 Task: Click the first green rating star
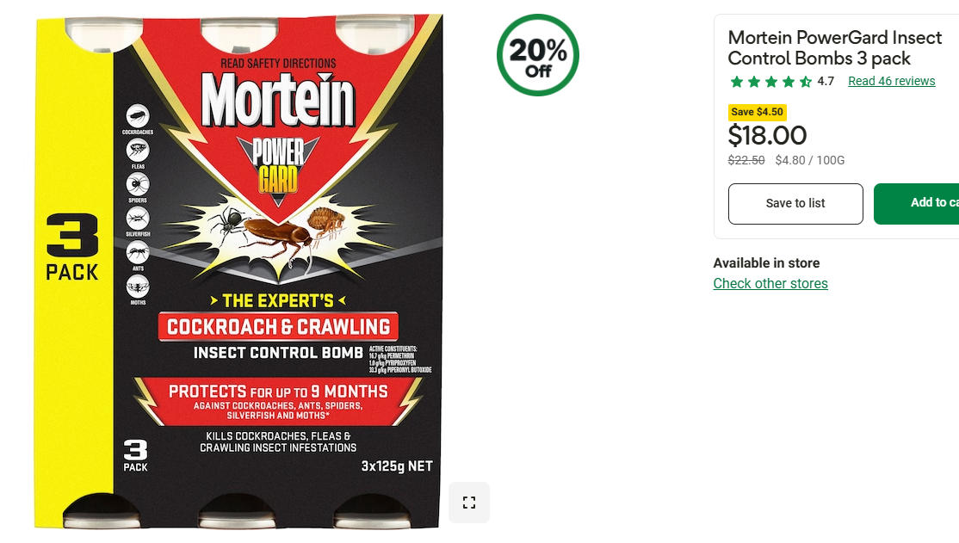point(736,82)
